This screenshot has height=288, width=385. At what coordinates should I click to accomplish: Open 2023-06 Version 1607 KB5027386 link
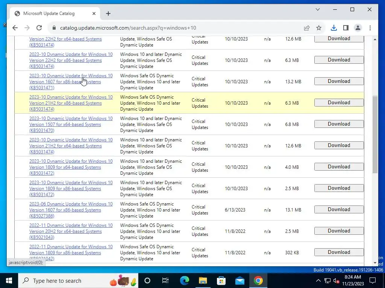71,210
